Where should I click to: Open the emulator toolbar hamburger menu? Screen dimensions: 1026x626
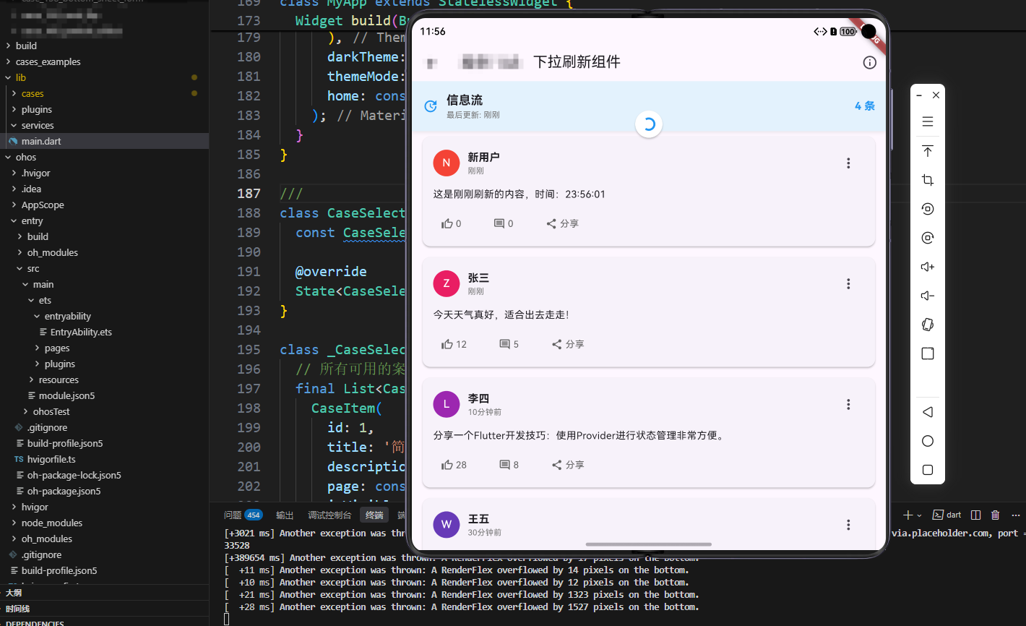pyautogui.click(x=928, y=122)
